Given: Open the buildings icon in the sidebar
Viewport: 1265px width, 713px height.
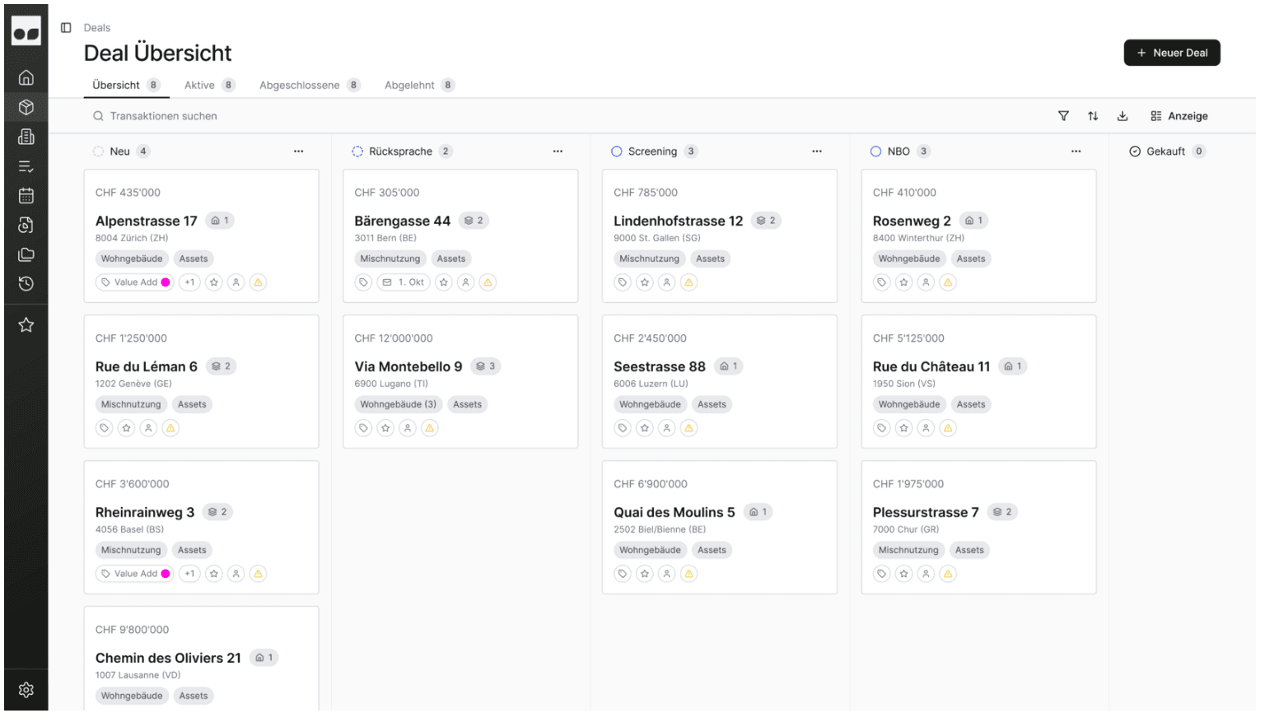Looking at the screenshot, I should [26, 137].
